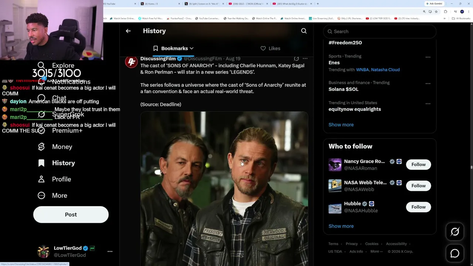The height and width of the screenshot is (266, 473).
Task: Open the Accessibility footer link
Action: 397,244
